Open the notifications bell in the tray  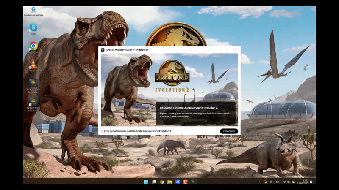pyautogui.click(x=311, y=182)
